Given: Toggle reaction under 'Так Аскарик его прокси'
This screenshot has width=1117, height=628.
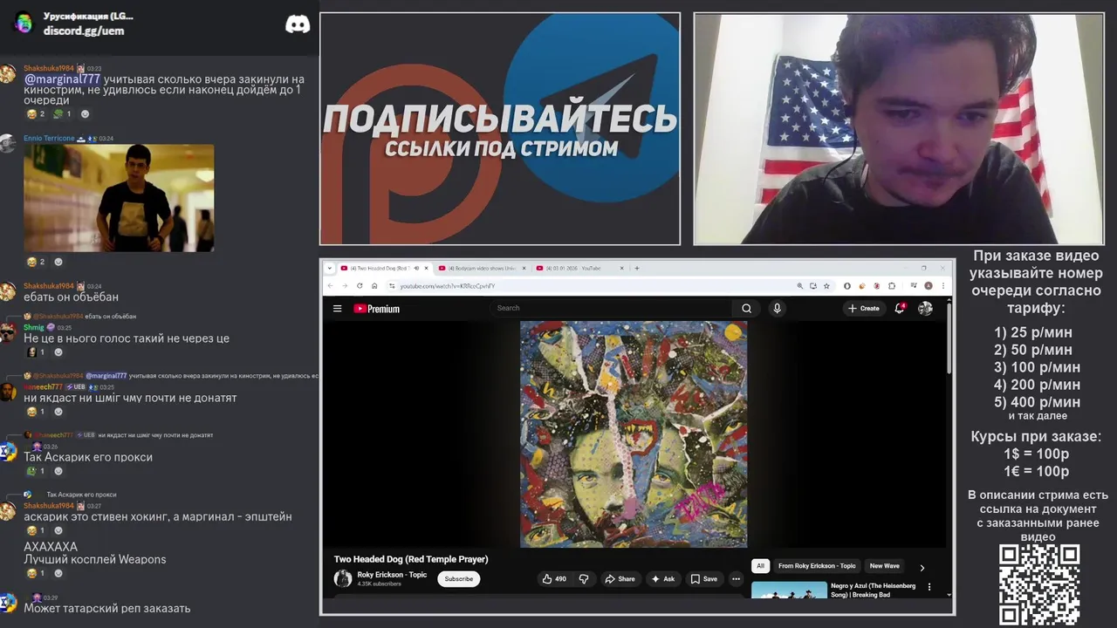Looking at the screenshot, I should pos(36,471).
